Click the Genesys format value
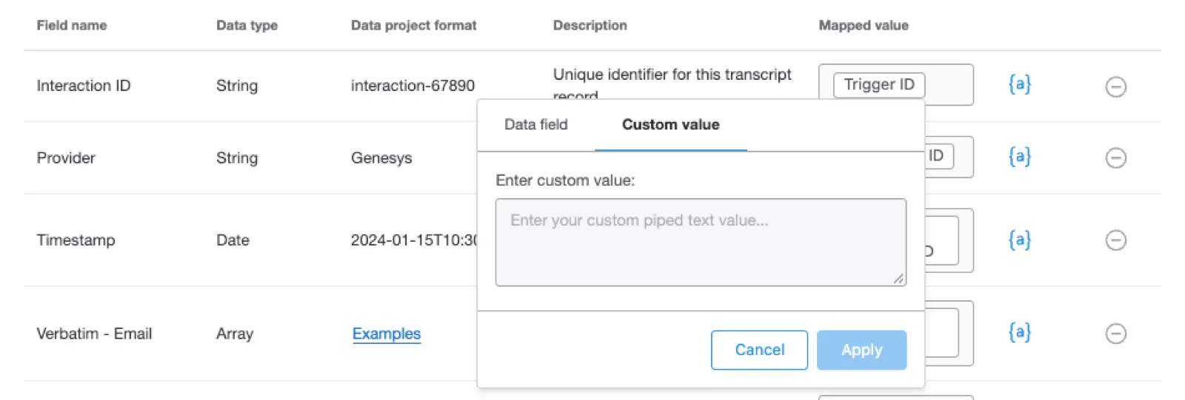Image resolution: width=1185 pixels, height=400 pixels. tap(381, 158)
